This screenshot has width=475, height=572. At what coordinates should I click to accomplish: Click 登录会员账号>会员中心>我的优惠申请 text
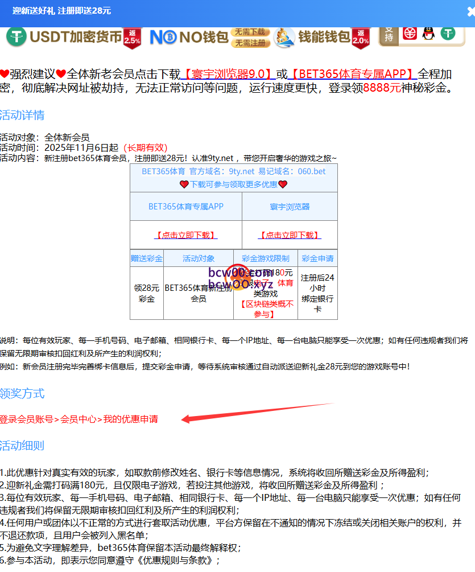pos(79,419)
